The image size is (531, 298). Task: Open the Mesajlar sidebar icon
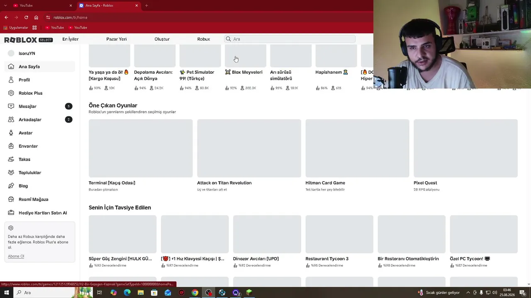11,106
